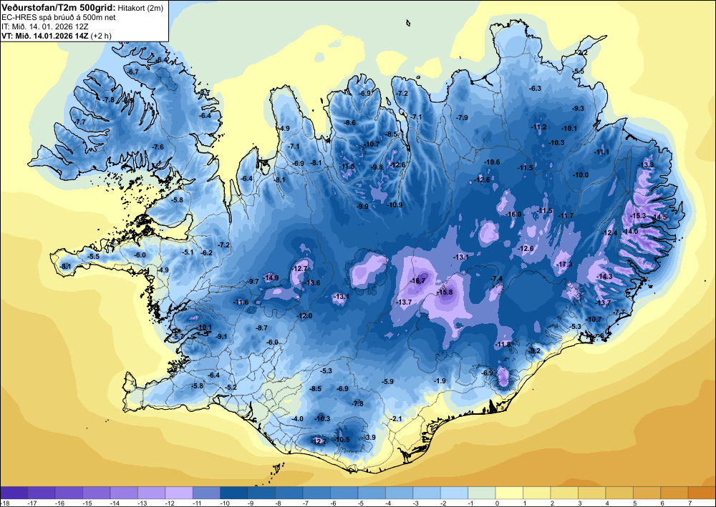
Task: Click the -6.3 temperature label
Action: [x=535, y=89]
